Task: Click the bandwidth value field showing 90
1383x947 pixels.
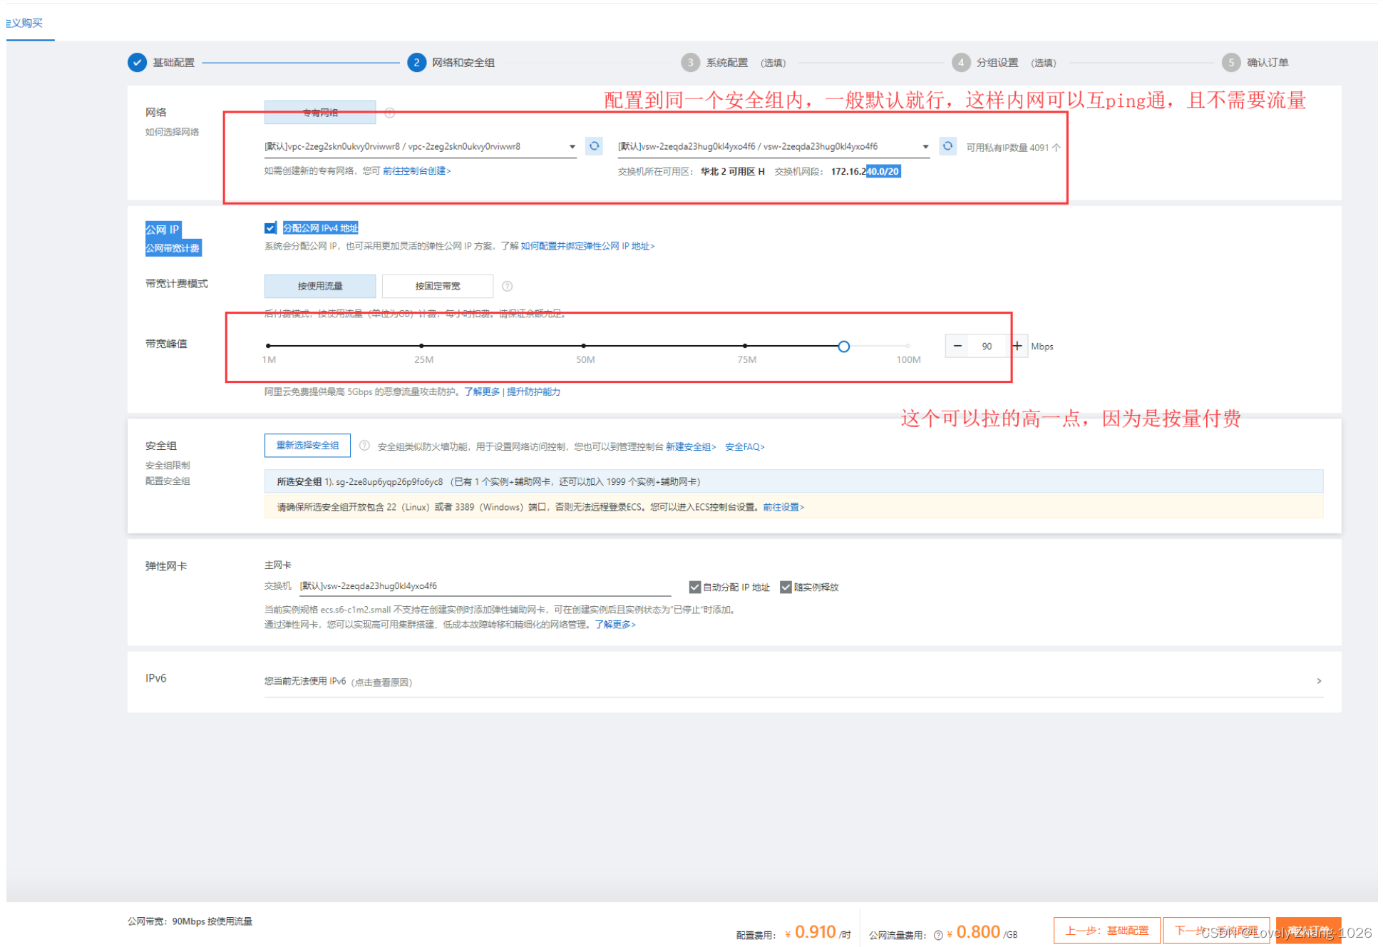Action: pyautogui.click(x=987, y=346)
